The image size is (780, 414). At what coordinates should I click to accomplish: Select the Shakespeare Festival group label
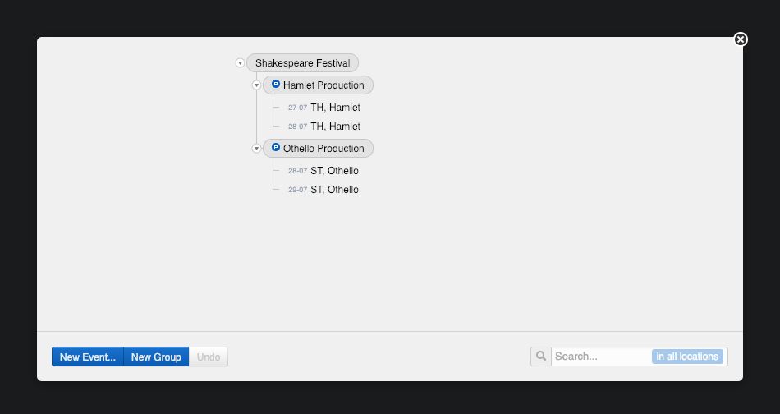302,63
